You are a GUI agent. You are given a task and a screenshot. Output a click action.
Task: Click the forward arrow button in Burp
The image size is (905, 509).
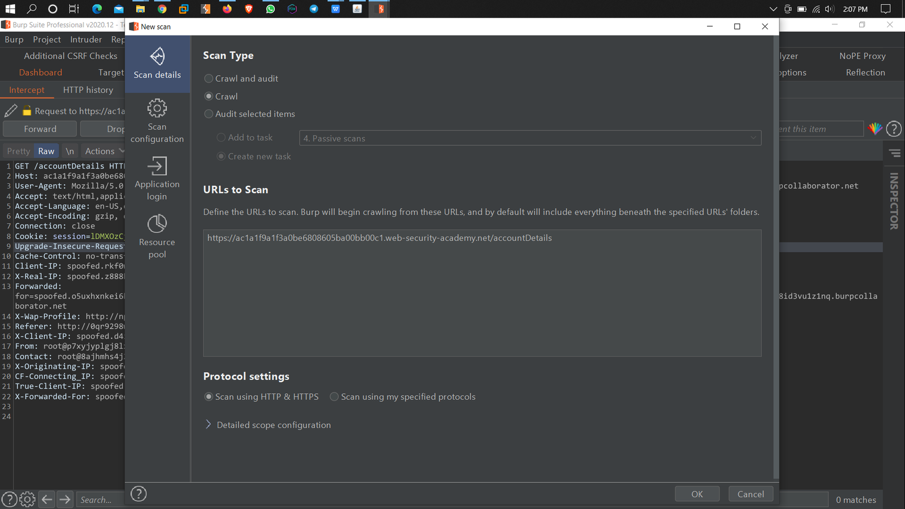click(x=65, y=499)
